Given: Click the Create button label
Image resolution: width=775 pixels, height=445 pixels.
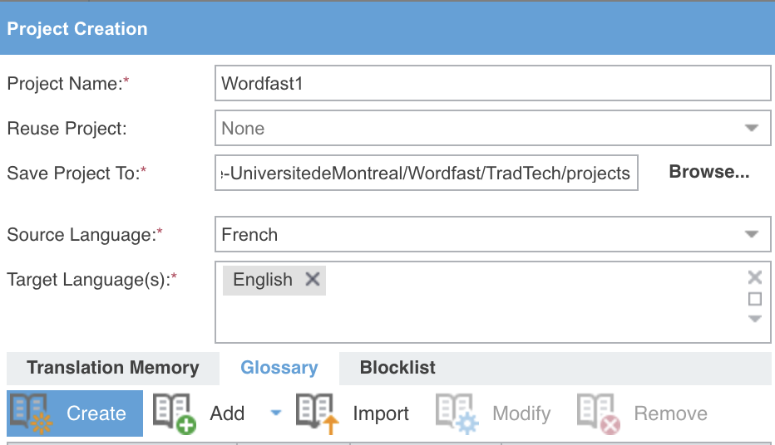Looking at the screenshot, I should pyautogui.click(x=96, y=413).
